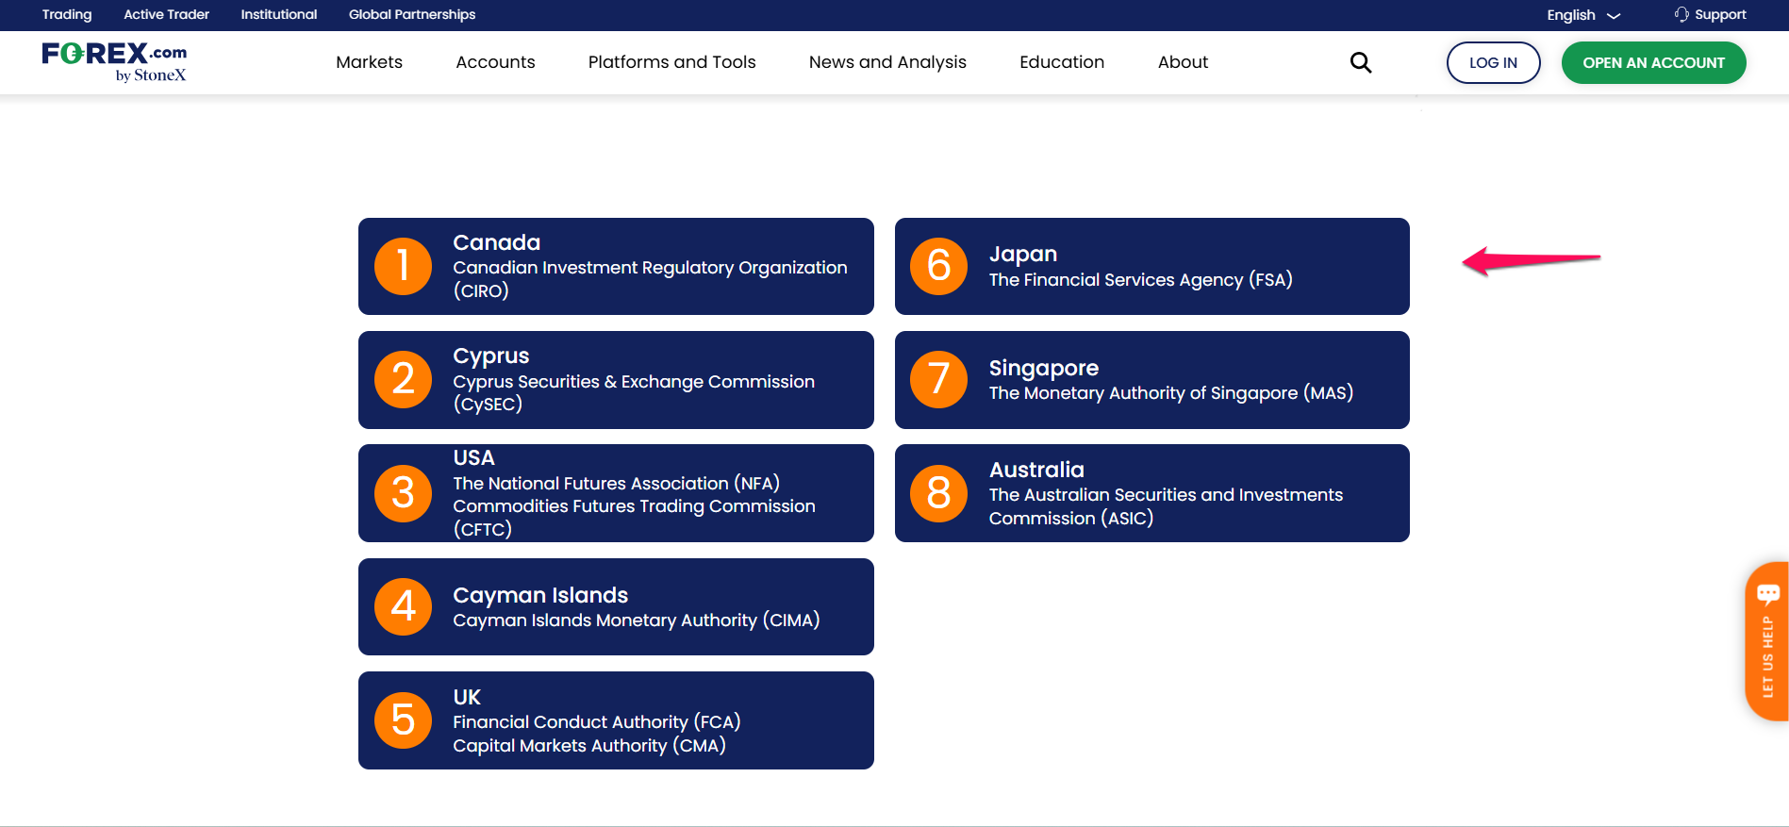Viewport: 1789px width, 827px height.
Task: Click the number 6 badge for Japan
Action: pyautogui.click(x=938, y=266)
